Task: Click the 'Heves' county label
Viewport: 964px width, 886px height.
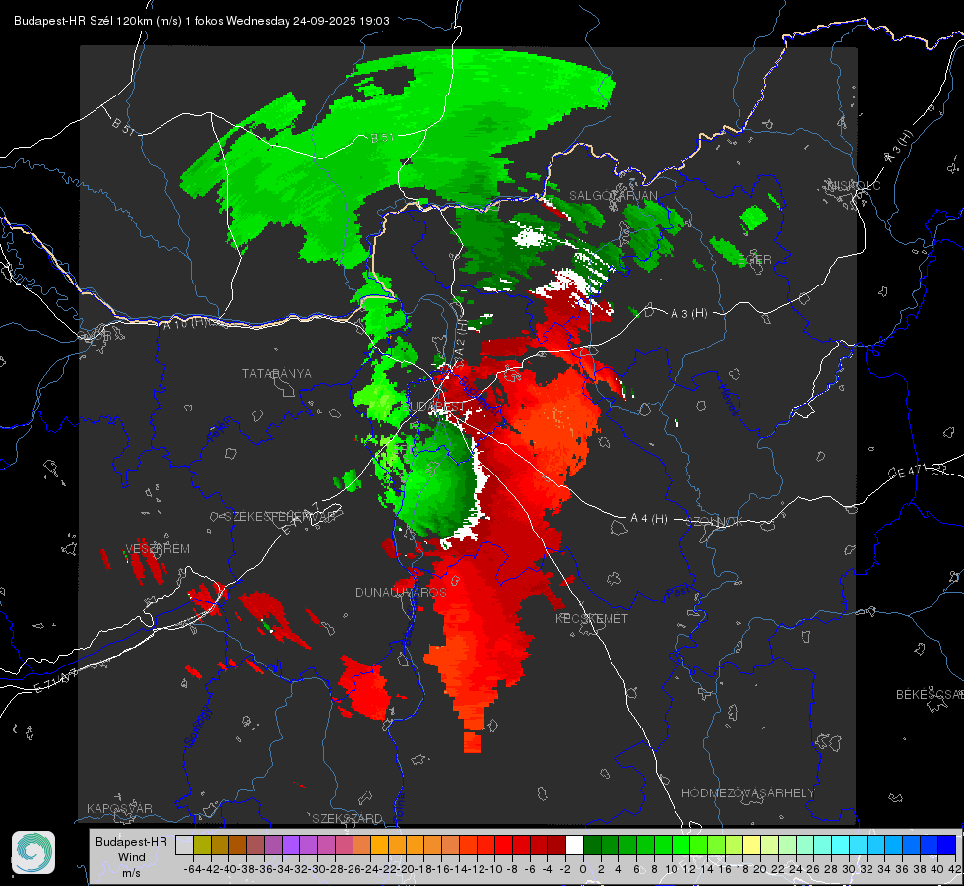Action: click(729, 400)
